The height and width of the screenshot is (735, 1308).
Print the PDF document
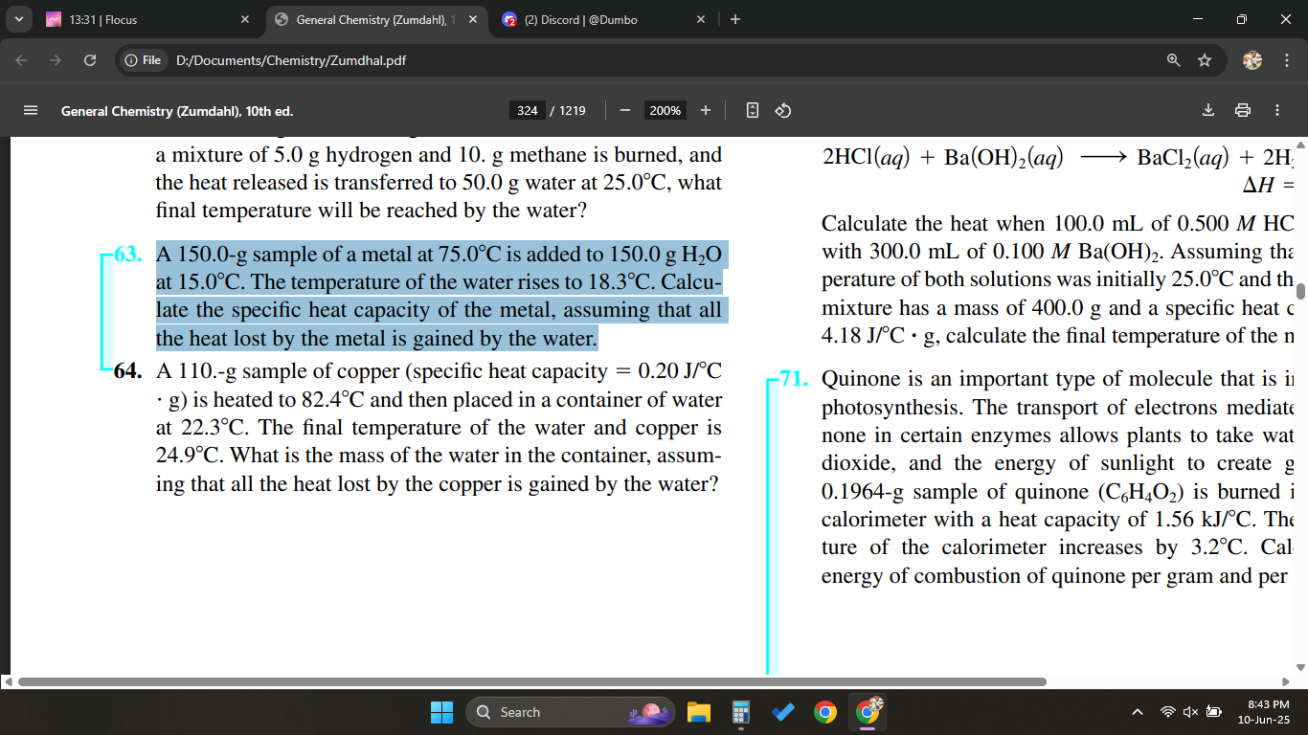[x=1243, y=110]
